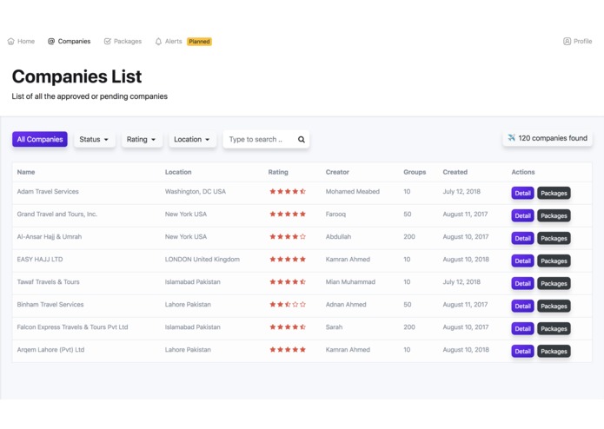Select Tawaf Travels & Tours name
The height and width of the screenshot is (429, 604).
(x=48, y=281)
